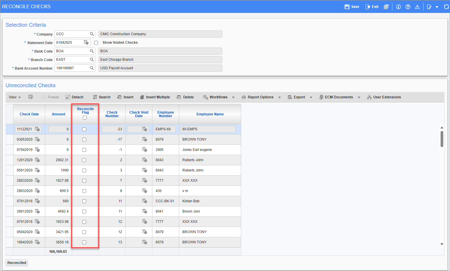Open Check Void Date calendar for check 13

145,242
